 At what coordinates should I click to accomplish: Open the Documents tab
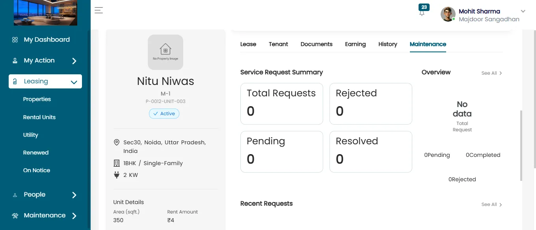[x=316, y=44]
